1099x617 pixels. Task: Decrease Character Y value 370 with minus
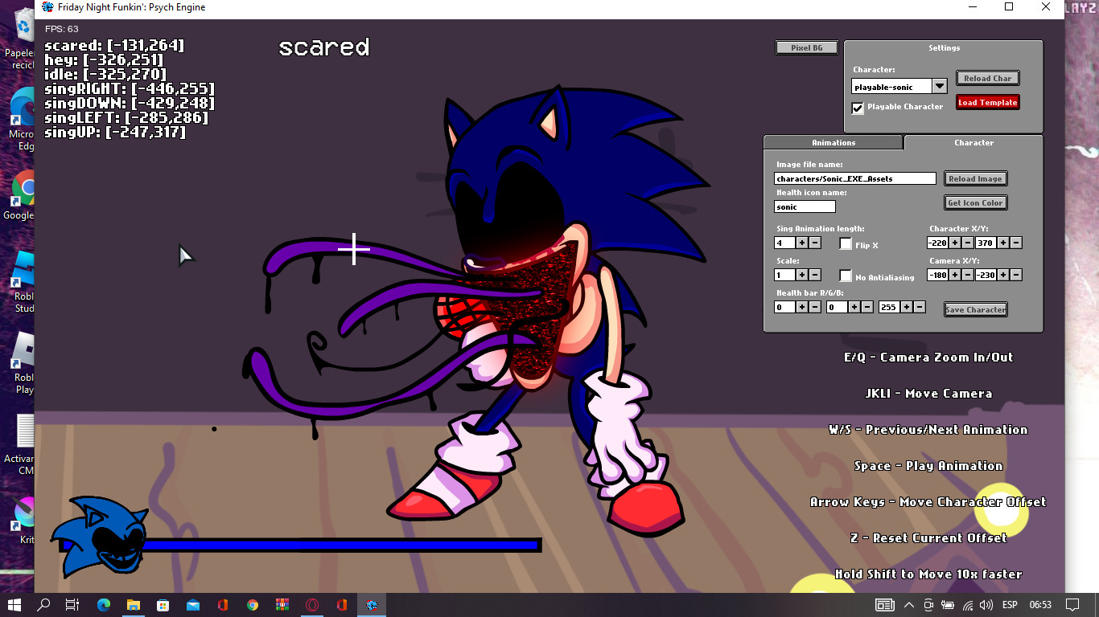point(1016,243)
